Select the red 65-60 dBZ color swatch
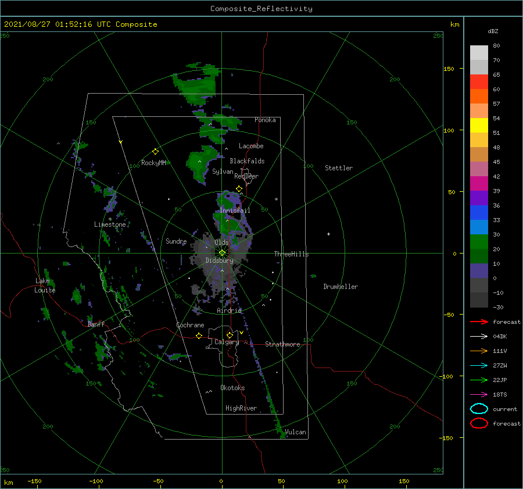This screenshot has height=489, width=523. [479, 82]
